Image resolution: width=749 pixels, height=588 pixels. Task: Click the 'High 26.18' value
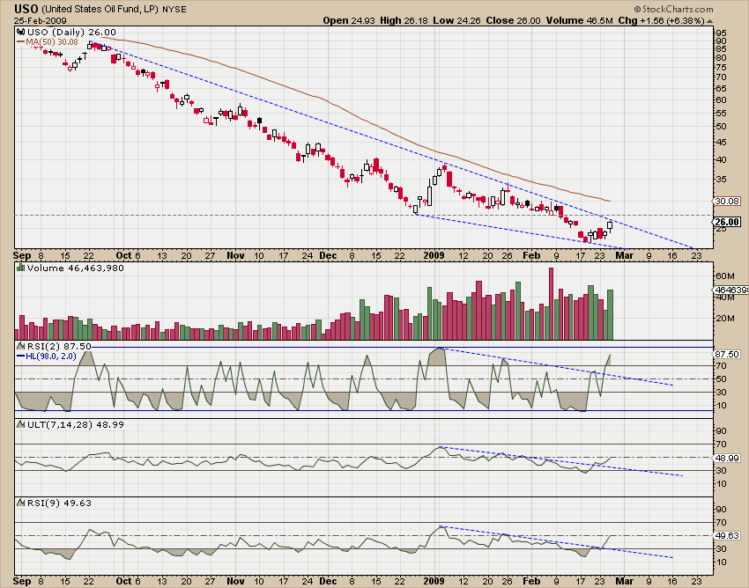click(x=404, y=20)
